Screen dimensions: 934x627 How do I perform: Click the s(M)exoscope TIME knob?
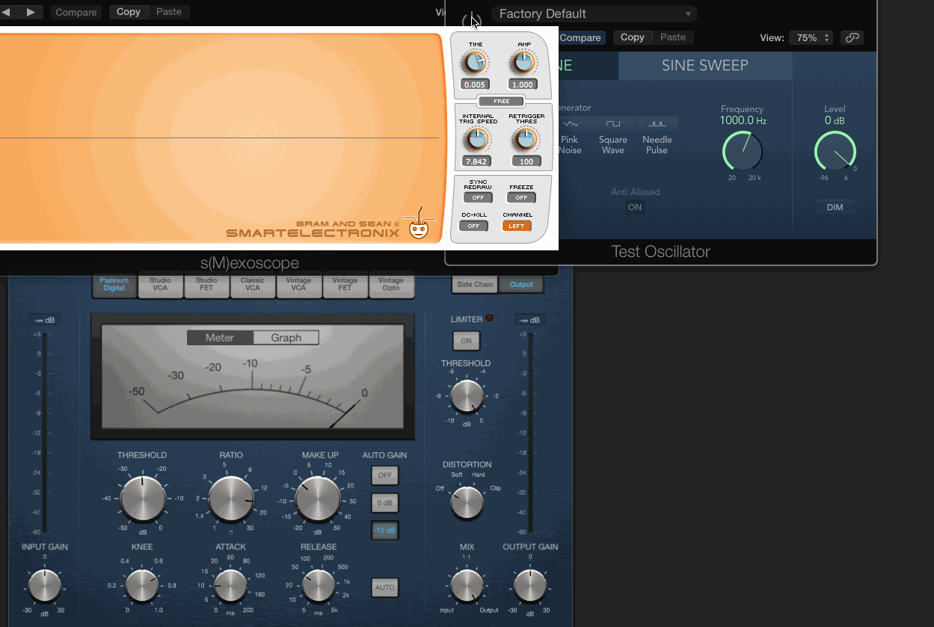(476, 63)
